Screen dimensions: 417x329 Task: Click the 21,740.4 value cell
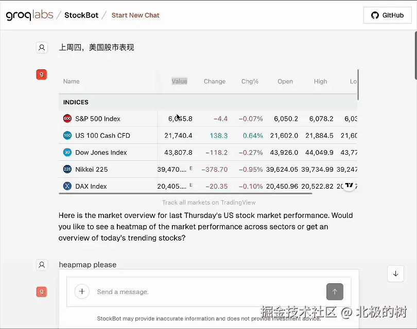[178, 135]
